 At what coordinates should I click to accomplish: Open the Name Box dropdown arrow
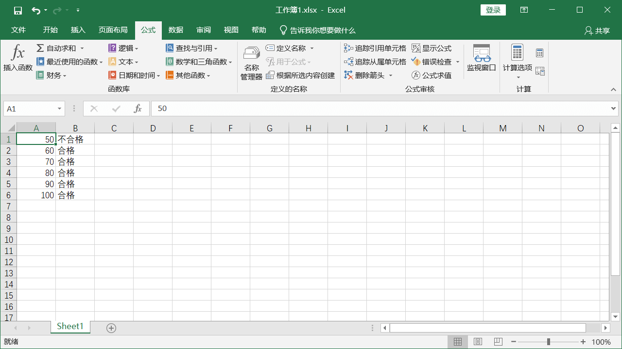(x=60, y=109)
